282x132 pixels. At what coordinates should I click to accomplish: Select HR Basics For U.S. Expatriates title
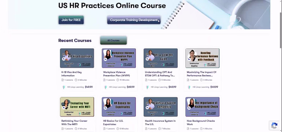tap(113, 122)
